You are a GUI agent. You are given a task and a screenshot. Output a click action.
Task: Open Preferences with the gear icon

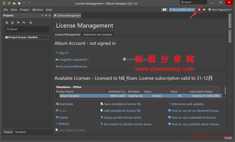[x=199, y=10]
